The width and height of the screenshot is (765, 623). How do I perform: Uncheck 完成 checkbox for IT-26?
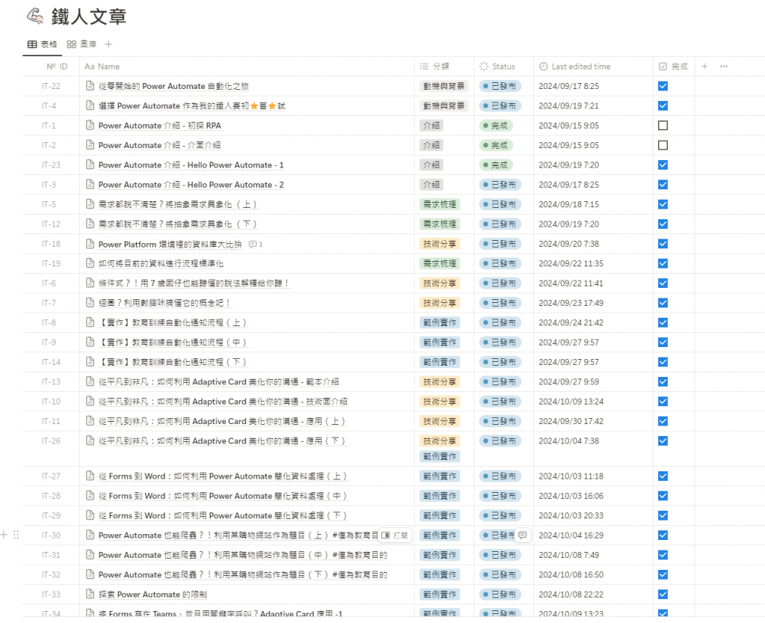pos(663,441)
